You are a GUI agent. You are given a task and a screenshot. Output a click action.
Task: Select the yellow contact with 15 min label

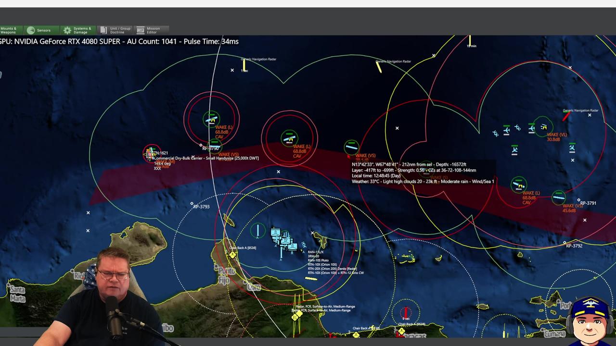(x=470, y=39)
